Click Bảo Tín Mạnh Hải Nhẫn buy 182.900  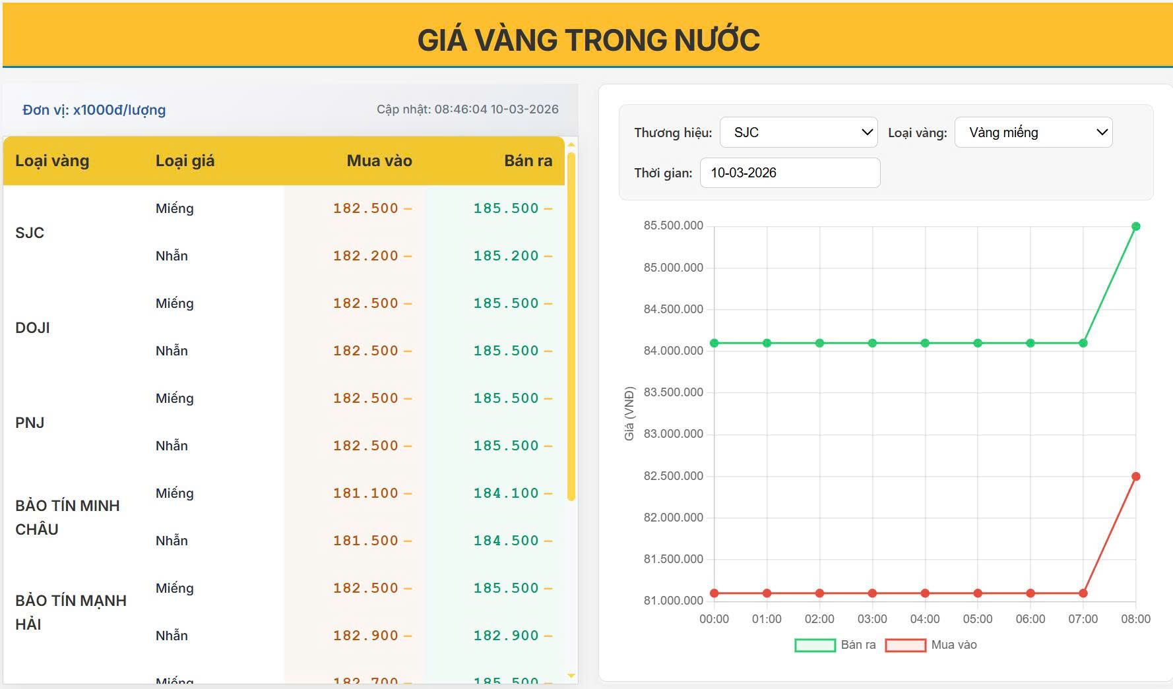click(365, 636)
